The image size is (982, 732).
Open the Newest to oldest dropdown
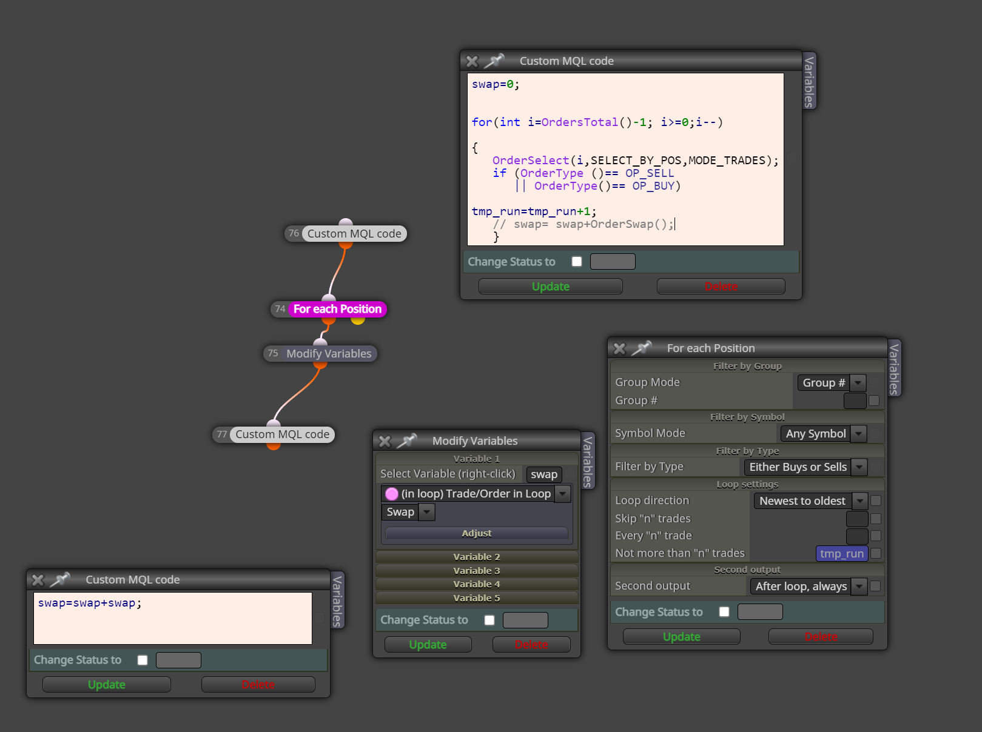click(810, 501)
